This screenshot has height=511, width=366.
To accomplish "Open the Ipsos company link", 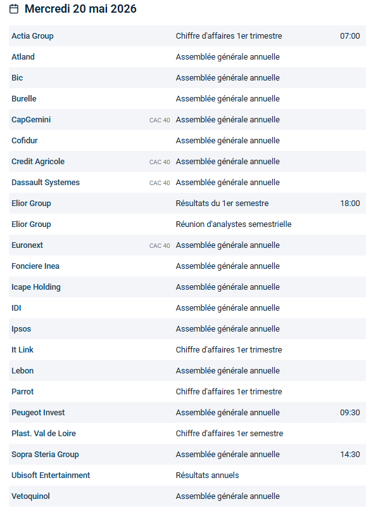I will point(21,329).
